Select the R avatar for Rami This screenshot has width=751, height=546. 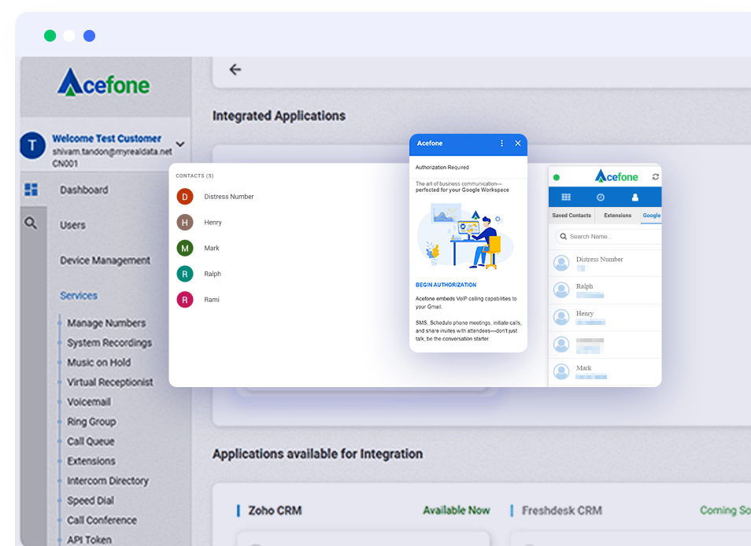[185, 300]
